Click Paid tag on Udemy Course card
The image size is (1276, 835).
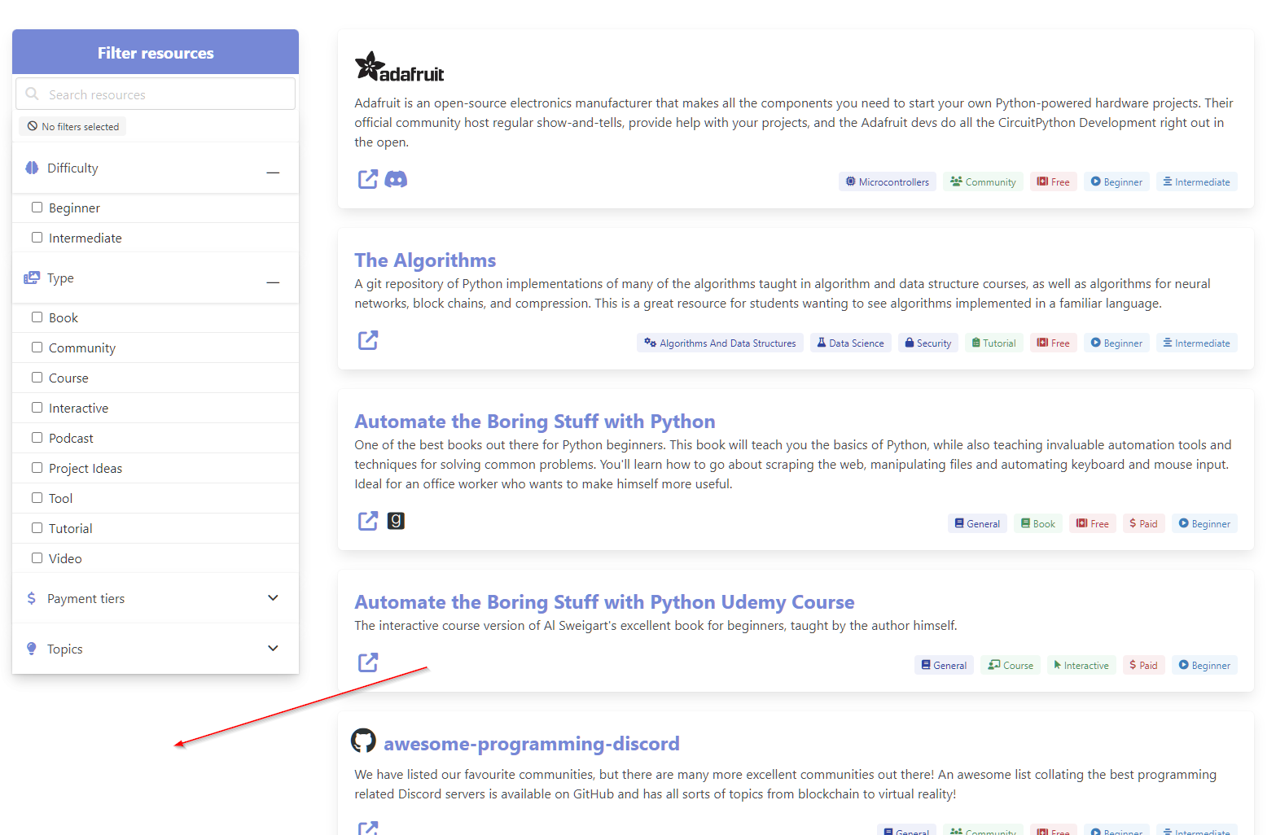[1143, 665]
